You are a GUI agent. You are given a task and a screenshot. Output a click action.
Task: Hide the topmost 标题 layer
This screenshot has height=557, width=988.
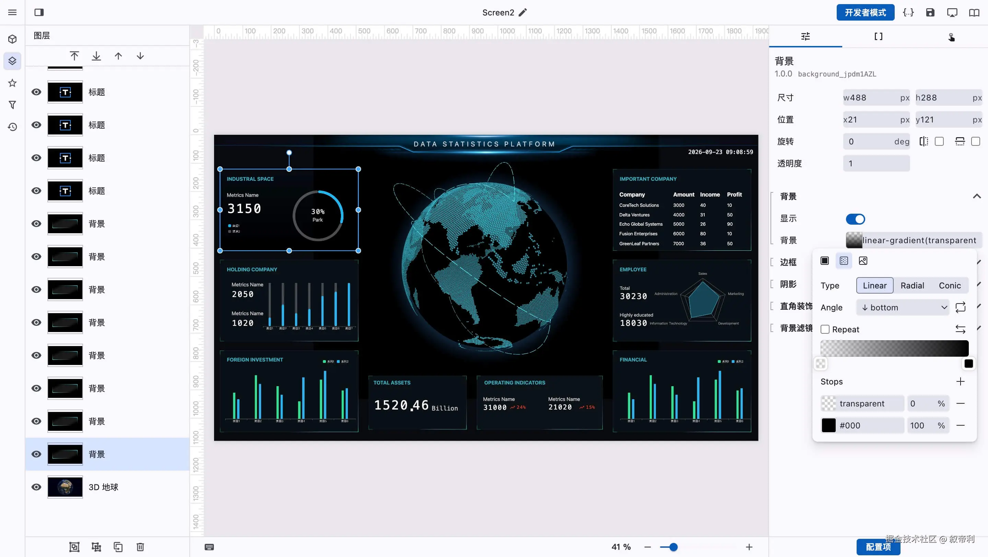(36, 92)
